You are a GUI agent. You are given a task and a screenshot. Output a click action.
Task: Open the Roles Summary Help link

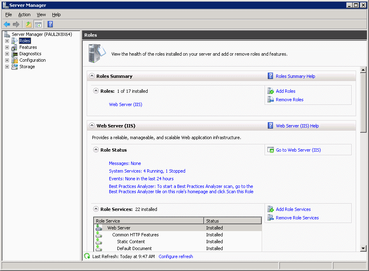295,76
